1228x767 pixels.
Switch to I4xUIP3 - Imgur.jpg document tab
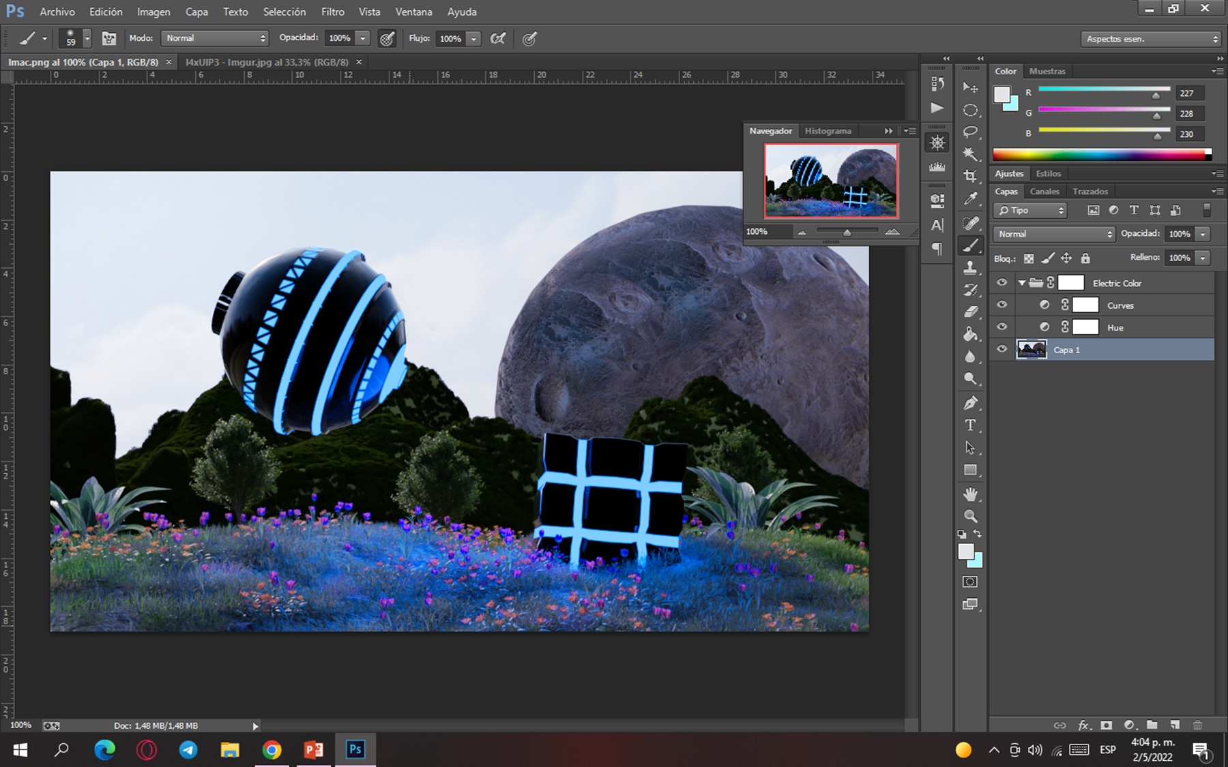click(267, 62)
